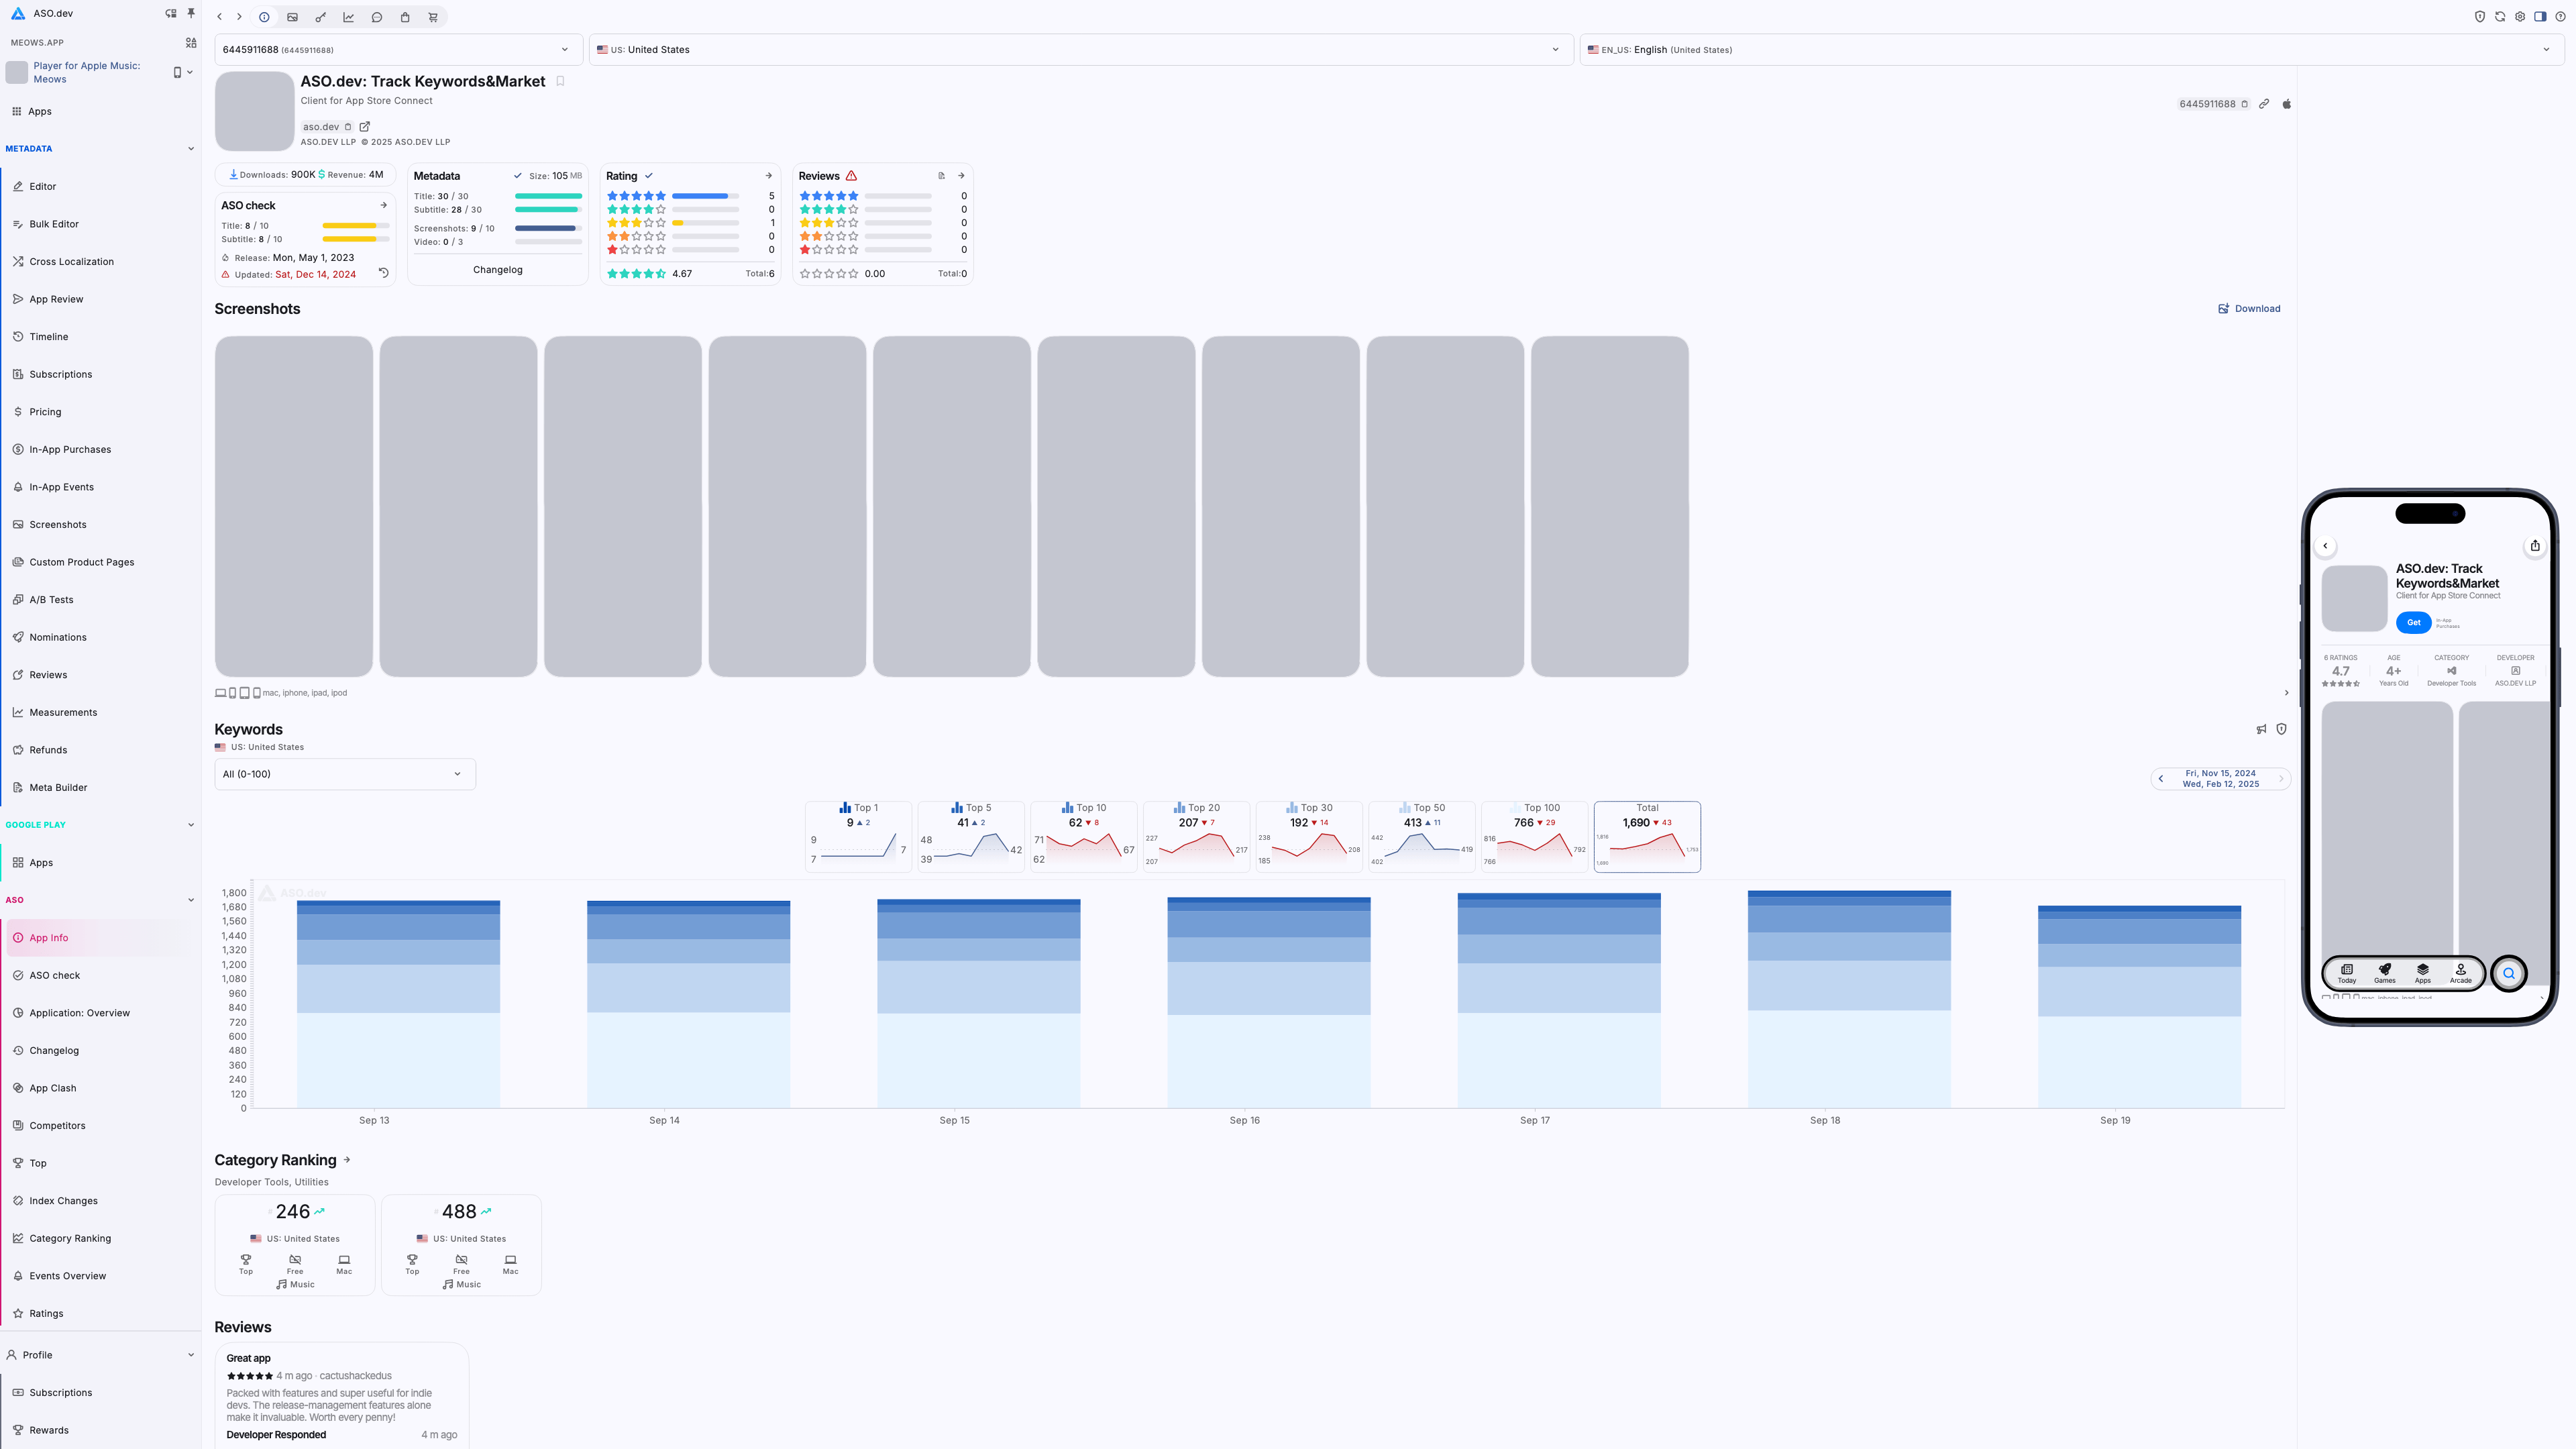2576x1449 pixels.
Task: Click the history icon beside Updated date
Action: 383,273
